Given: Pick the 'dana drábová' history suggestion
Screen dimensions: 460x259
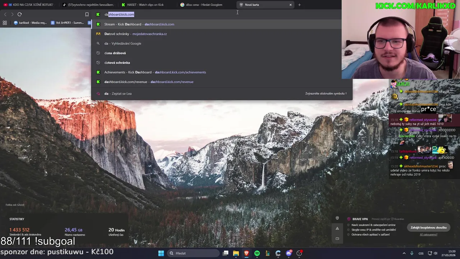Looking at the screenshot, I should (x=217, y=53).
